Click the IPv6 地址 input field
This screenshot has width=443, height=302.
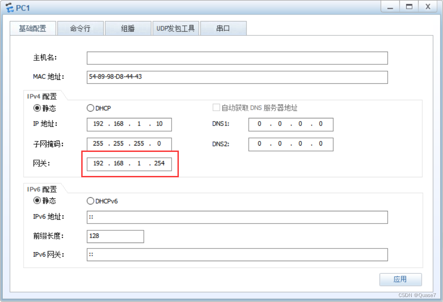tap(237, 217)
